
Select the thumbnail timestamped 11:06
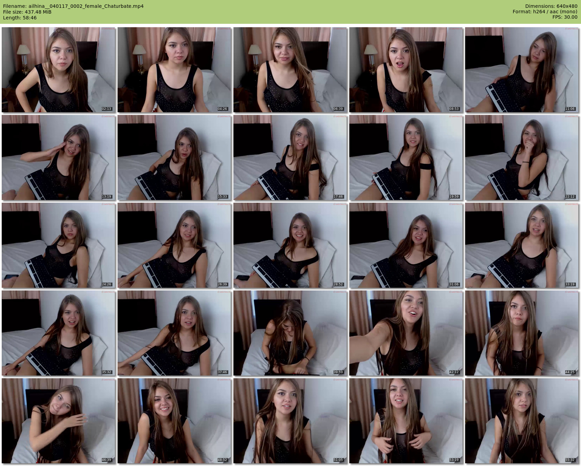(x=522, y=70)
